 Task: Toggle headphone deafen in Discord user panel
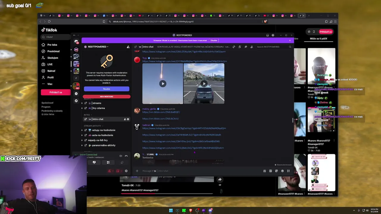[x=118, y=171]
